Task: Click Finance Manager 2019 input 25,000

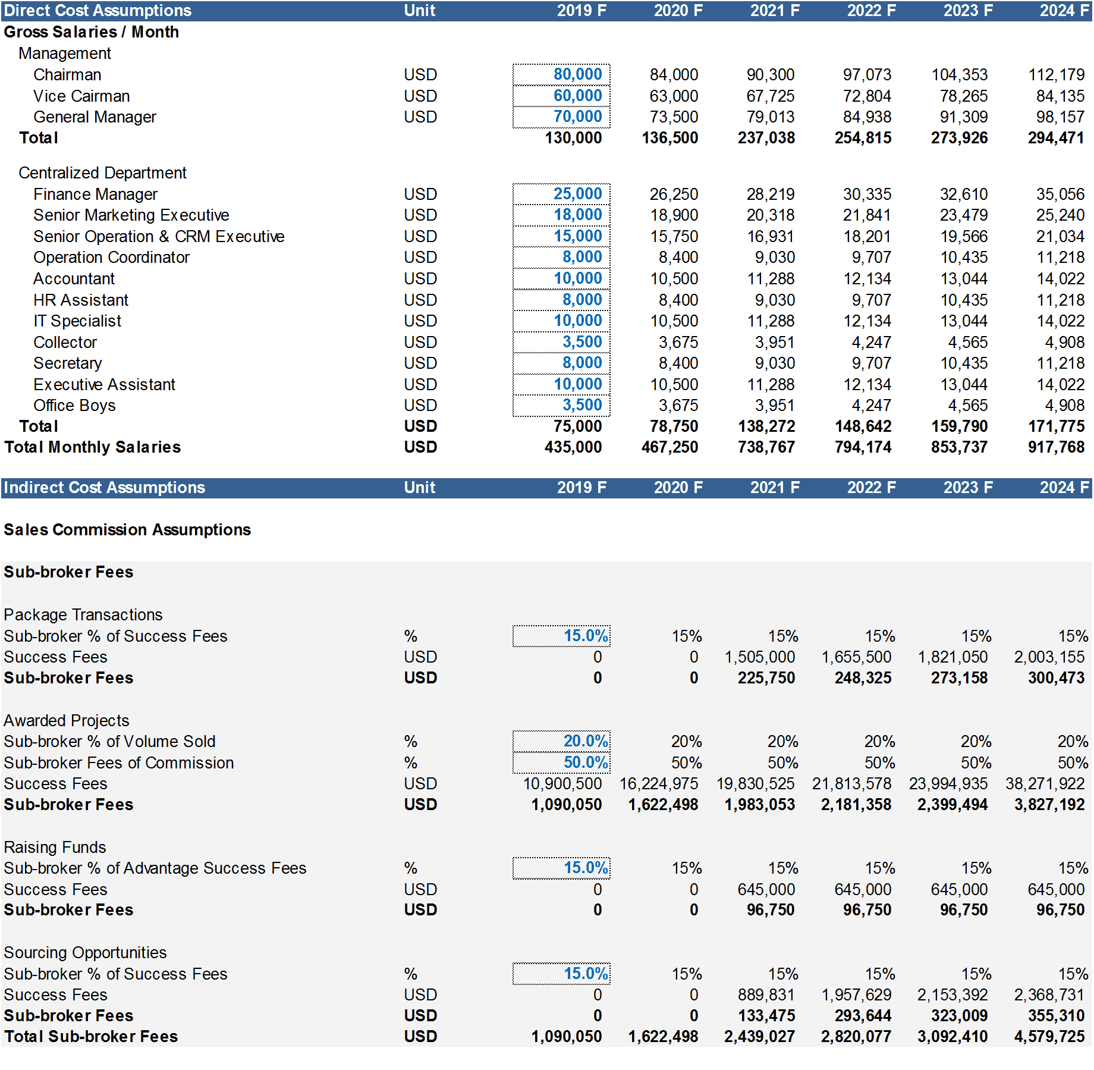Action: 561,194
